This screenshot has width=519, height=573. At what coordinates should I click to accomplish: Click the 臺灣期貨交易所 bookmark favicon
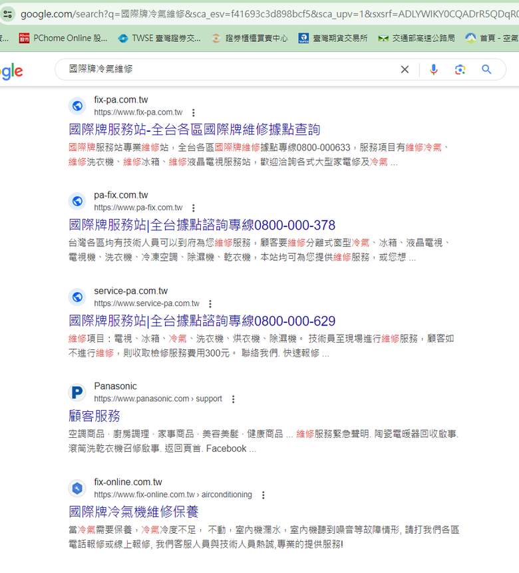tap(303, 38)
